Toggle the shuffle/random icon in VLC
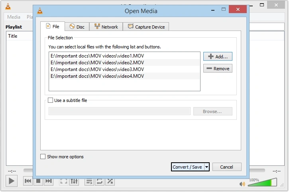The width and height of the screenshot is (289, 192). coord(110,182)
